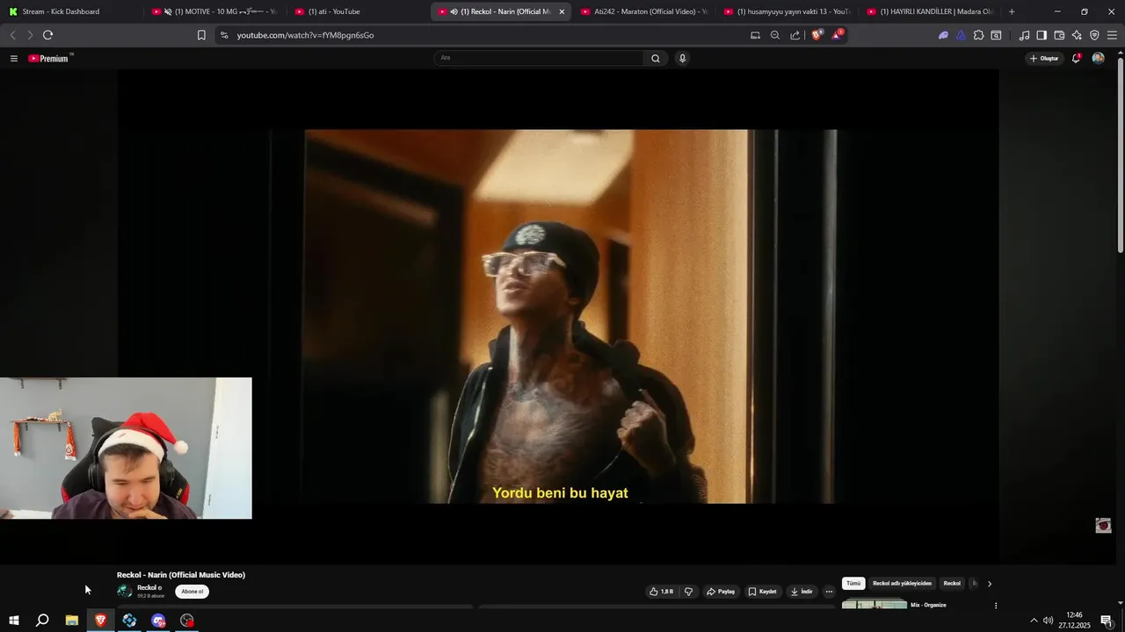Bookmark this page with the bookmark icon
Screen dimensions: 1125x632
coord(201,35)
